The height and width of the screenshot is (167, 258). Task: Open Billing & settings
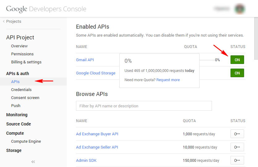coord(26,62)
